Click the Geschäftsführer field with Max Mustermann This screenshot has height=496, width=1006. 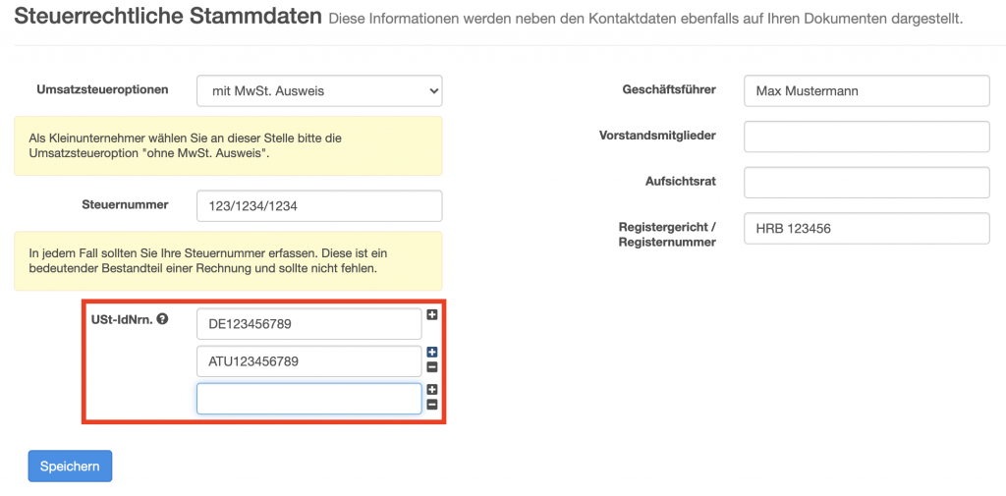[866, 91]
